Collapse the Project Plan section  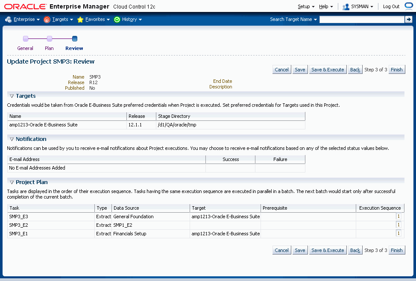(12, 182)
